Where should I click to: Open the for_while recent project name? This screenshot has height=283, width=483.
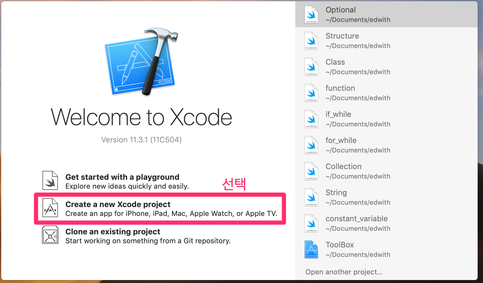[x=341, y=140]
